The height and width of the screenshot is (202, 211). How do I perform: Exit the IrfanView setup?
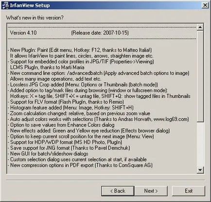coord(189,191)
